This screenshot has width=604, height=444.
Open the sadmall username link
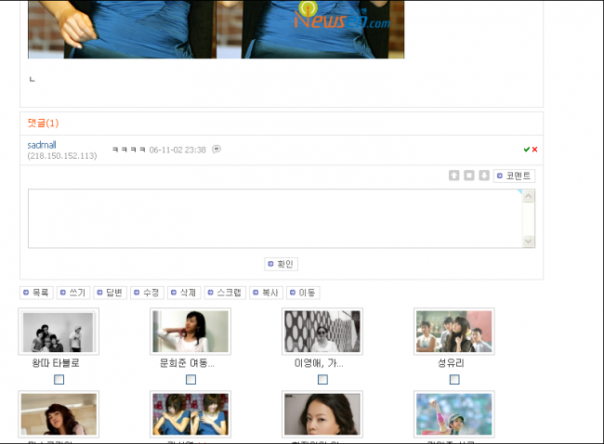pyautogui.click(x=42, y=145)
